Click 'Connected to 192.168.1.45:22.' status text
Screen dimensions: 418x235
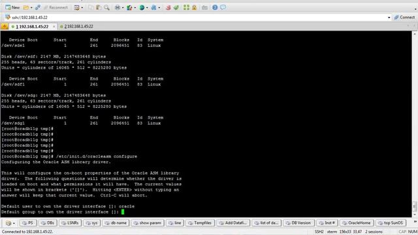(27, 232)
